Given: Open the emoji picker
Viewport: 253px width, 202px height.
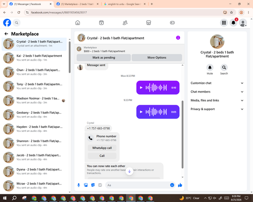Looking at the screenshot, I should 172,185.
